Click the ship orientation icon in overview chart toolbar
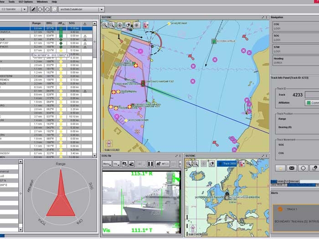 point(211,163)
